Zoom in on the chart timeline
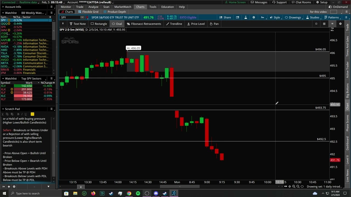351x197 pixels. [294, 187]
